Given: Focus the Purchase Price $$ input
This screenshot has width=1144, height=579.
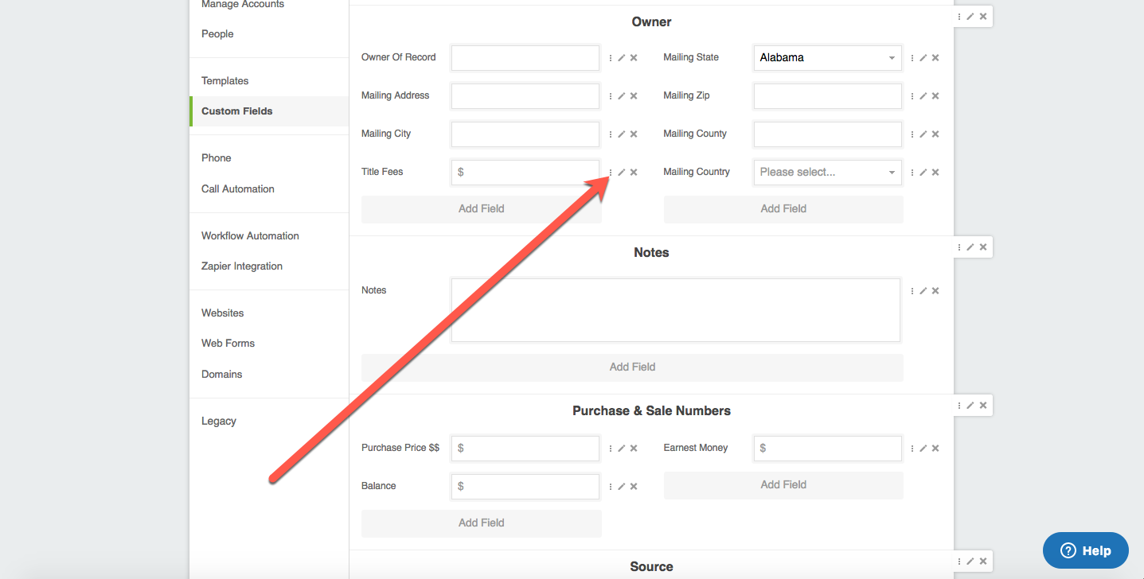Looking at the screenshot, I should point(525,449).
